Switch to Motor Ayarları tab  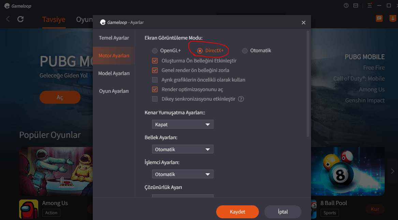(x=114, y=56)
